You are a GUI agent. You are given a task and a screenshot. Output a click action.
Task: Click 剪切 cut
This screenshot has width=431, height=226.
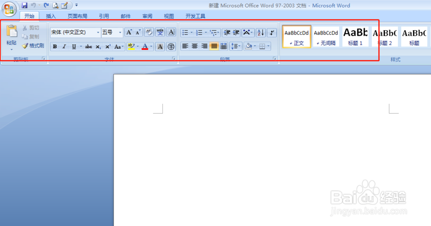click(31, 28)
